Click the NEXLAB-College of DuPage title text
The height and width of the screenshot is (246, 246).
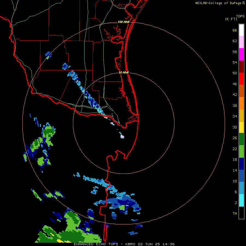[x=218, y=3]
